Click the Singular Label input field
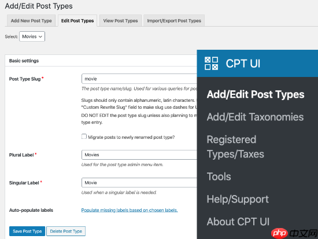Screen dimensions: 318x239 pos(139,182)
